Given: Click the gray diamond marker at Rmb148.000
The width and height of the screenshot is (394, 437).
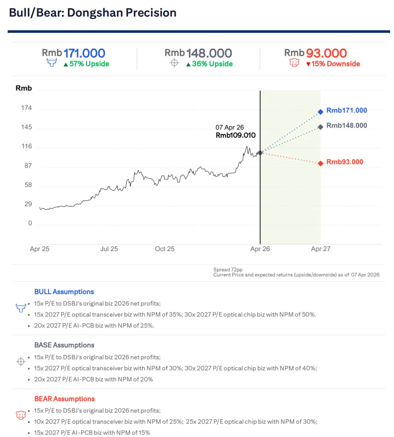Looking at the screenshot, I should pos(320,127).
